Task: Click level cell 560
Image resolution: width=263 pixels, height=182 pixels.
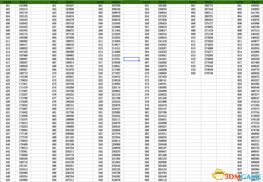Action: pos(147,38)
